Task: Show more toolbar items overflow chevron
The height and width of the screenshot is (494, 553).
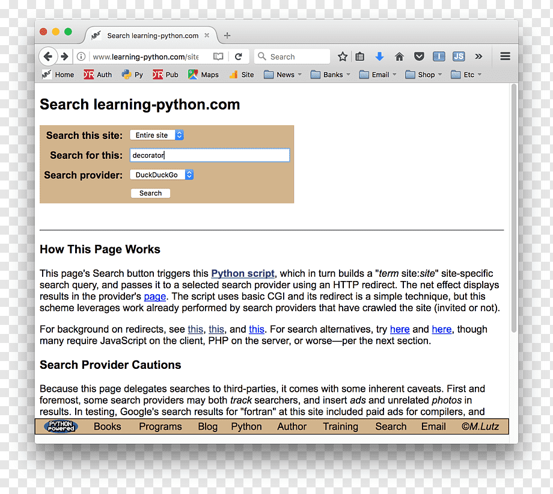Action: (478, 57)
